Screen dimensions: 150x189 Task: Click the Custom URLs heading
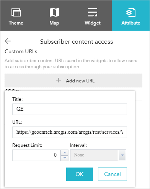click(21, 51)
